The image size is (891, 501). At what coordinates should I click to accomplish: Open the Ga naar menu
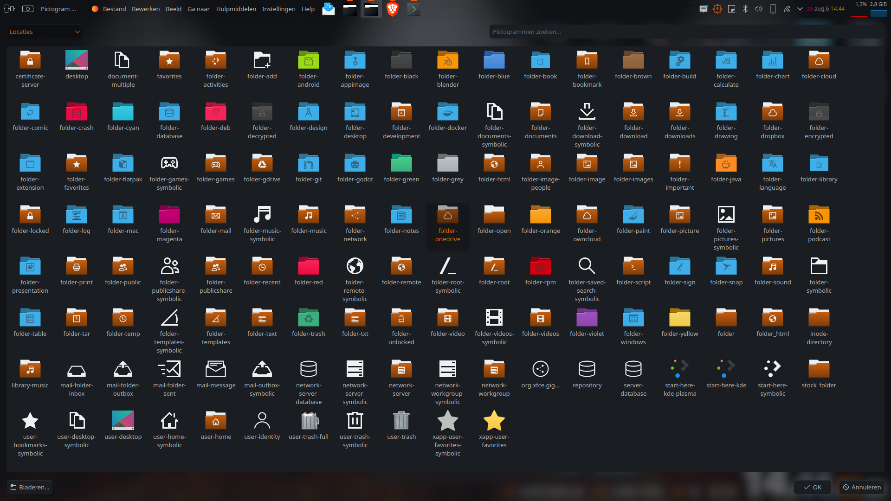(199, 9)
